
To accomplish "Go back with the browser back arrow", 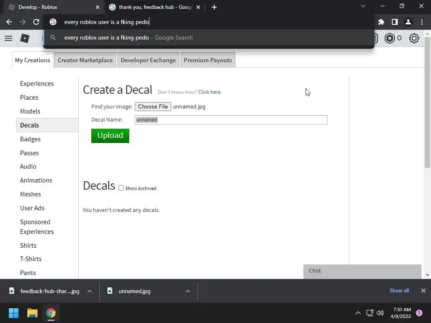I will (9, 22).
